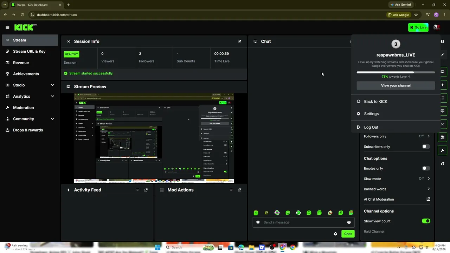Click the level progress bar
Screen dimensions: 450x253
tap(396, 72)
